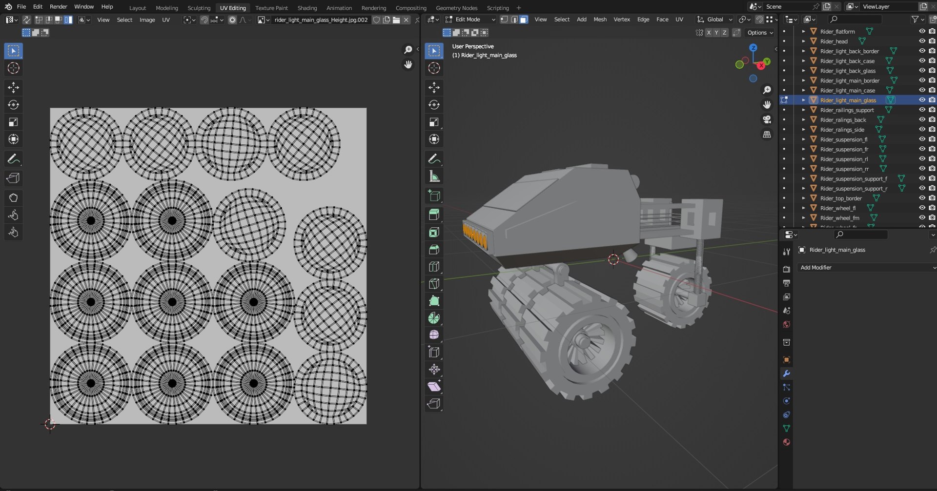
Task: Open the Material properties tab
Action: coord(786,442)
